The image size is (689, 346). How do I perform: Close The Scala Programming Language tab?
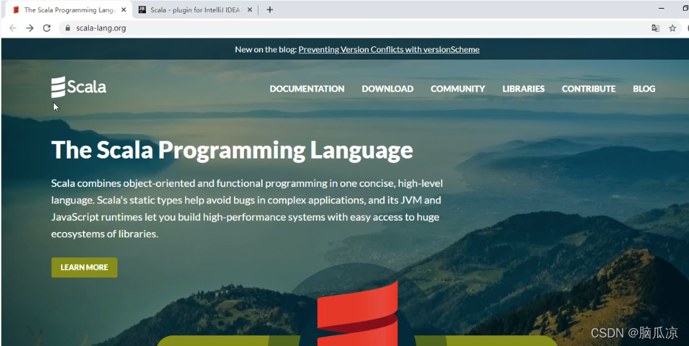[x=123, y=10]
